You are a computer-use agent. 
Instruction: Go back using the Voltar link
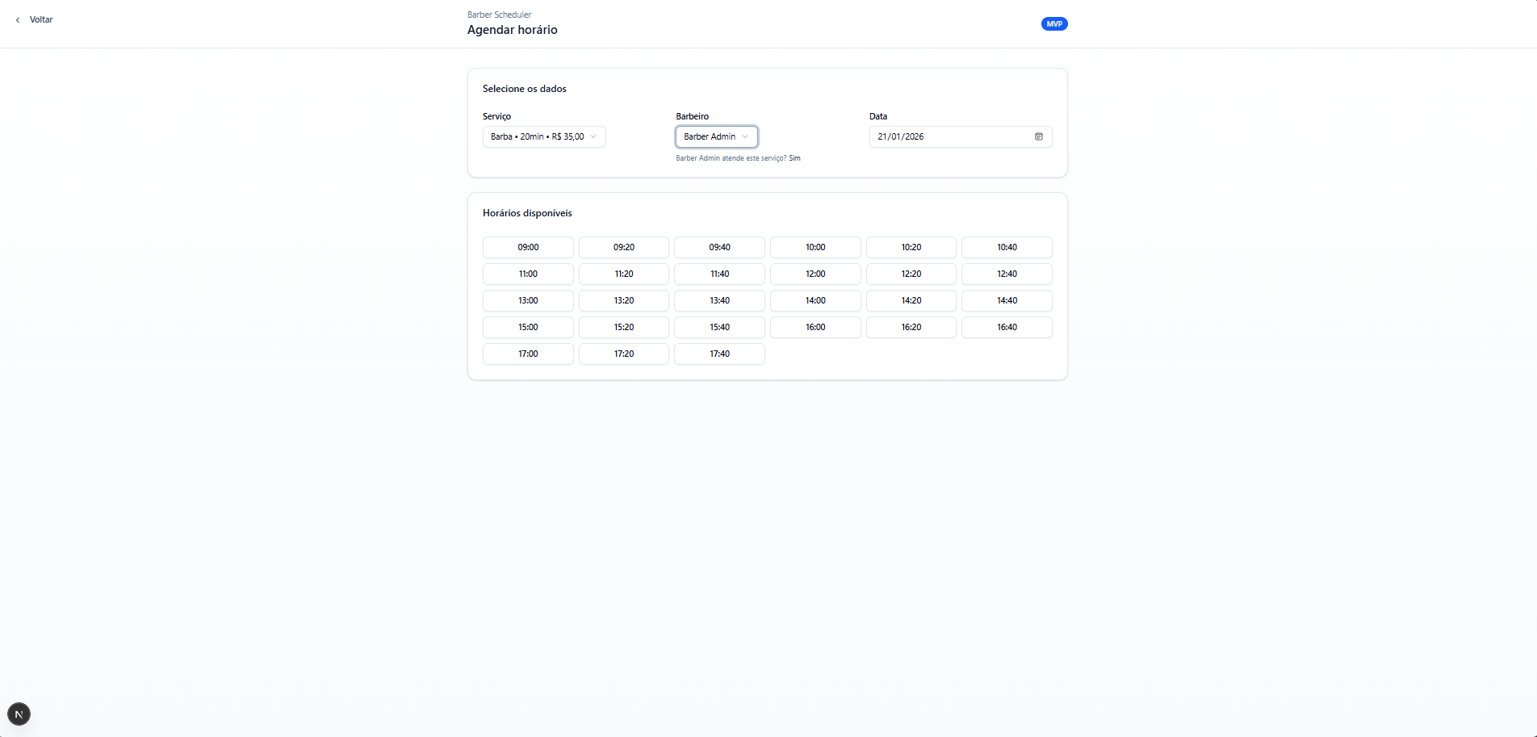pyautogui.click(x=40, y=20)
